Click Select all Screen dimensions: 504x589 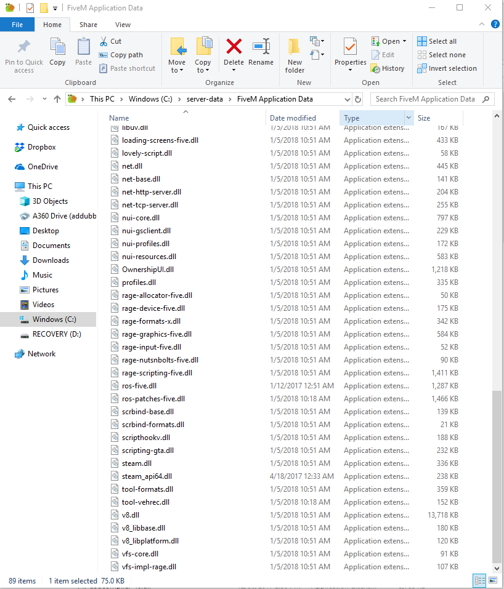click(x=437, y=41)
